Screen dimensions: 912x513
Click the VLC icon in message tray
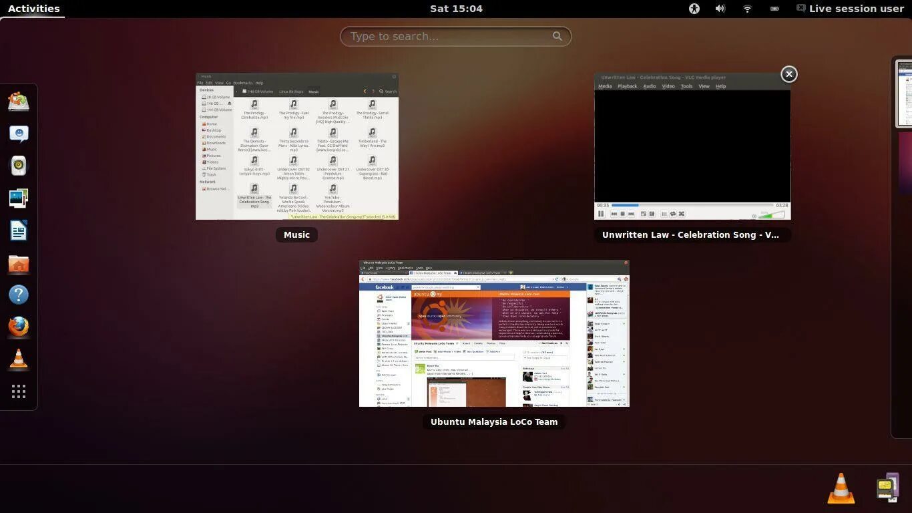tap(841, 488)
